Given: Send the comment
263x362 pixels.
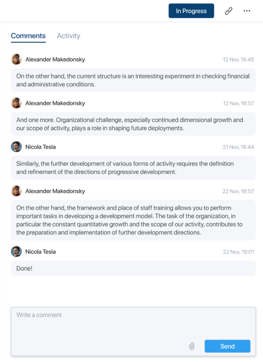Looking at the screenshot, I should coord(227,346).
